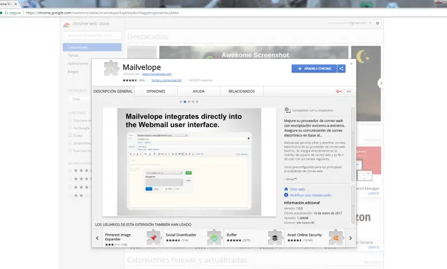
Task: Open the Buffer card title
Action: 232,235
